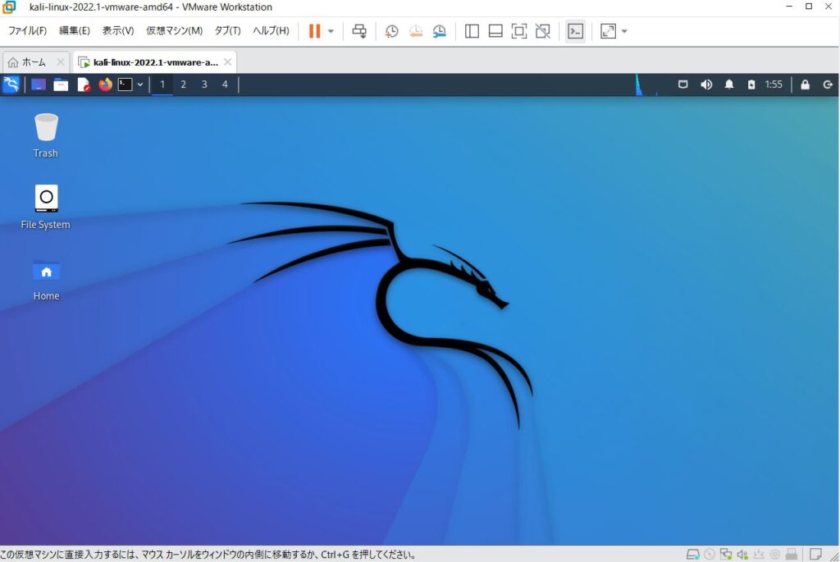Select the File System desktop icon

(46, 208)
